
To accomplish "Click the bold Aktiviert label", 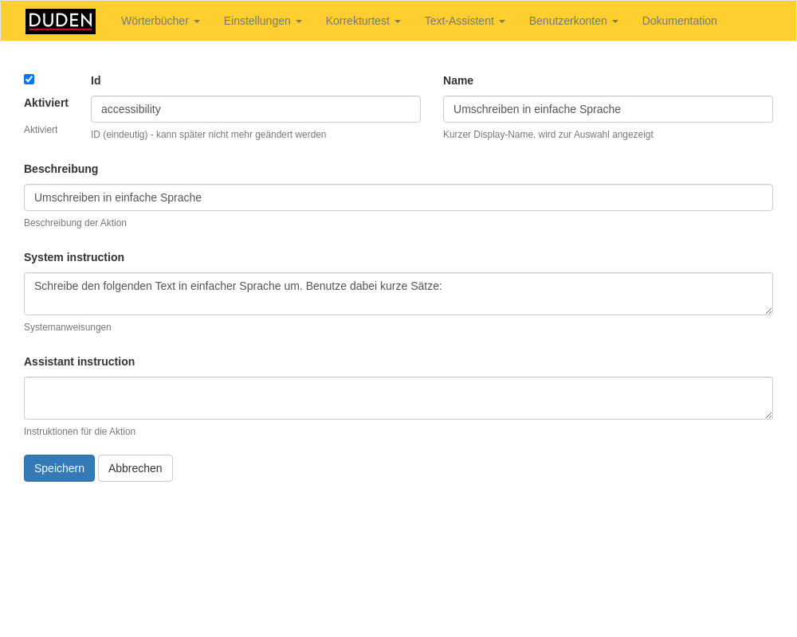I will [x=46, y=103].
